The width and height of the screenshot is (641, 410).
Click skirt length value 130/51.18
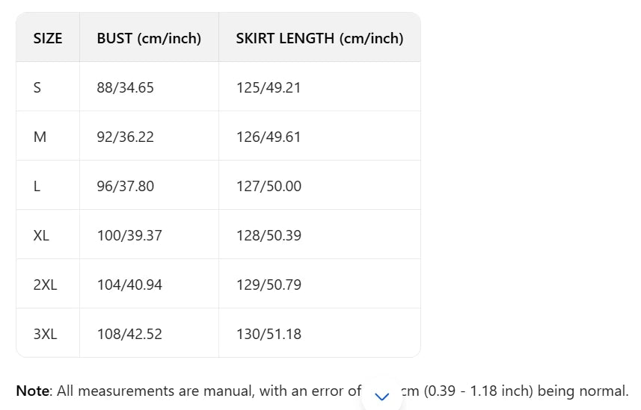(269, 334)
